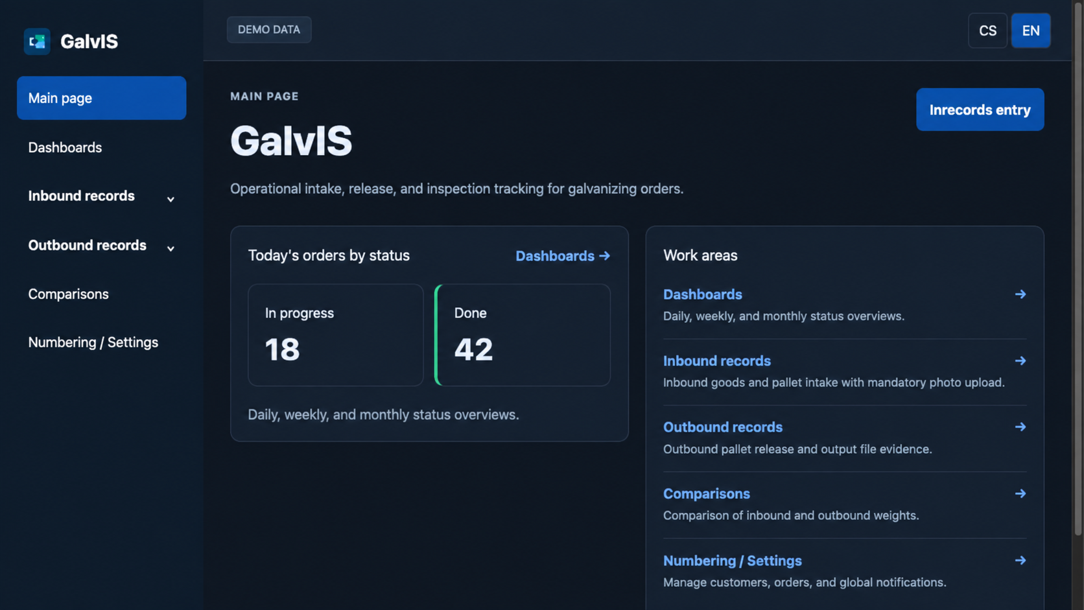This screenshot has width=1084, height=610.
Task: Expand Outbound records chevron in sidebar
Action: pyautogui.click(x=171, y=248)
